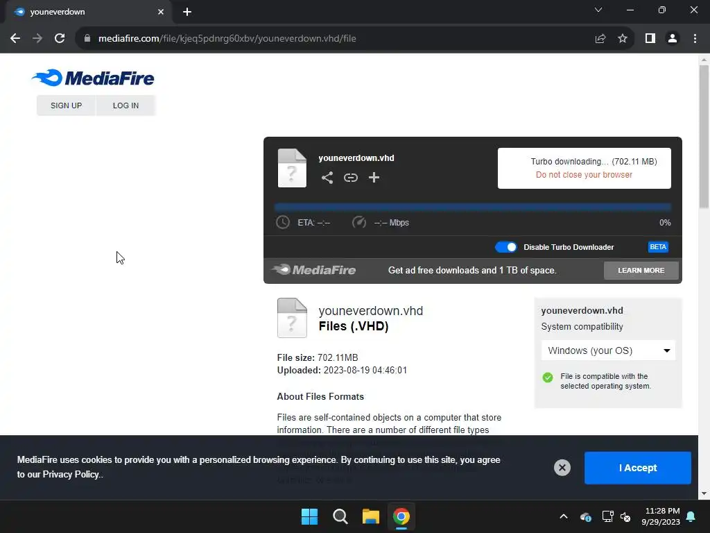
Task: Click I Accept cookie button
Action: [638, 468]
